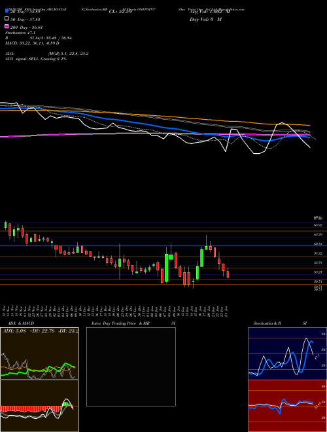Viewport: 327px width, 432px height.
Task: Click the last red candlestick on the chart
Action: pos(228,274)
